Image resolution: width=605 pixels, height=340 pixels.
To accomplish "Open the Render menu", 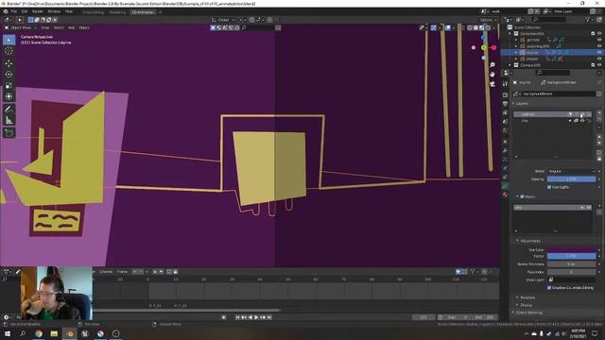I will [38, 12].
